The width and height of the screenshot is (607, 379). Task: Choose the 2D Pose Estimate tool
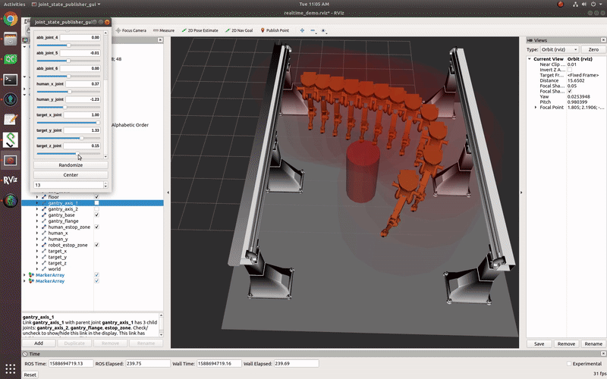[200, 30]
